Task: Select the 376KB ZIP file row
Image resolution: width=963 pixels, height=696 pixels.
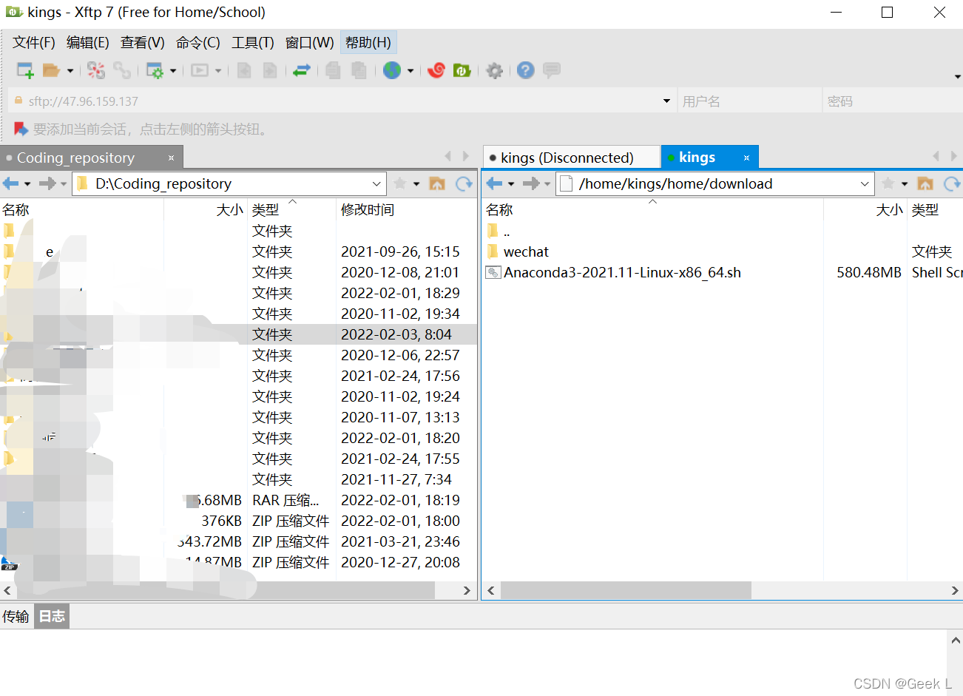Action: [239, 521]
